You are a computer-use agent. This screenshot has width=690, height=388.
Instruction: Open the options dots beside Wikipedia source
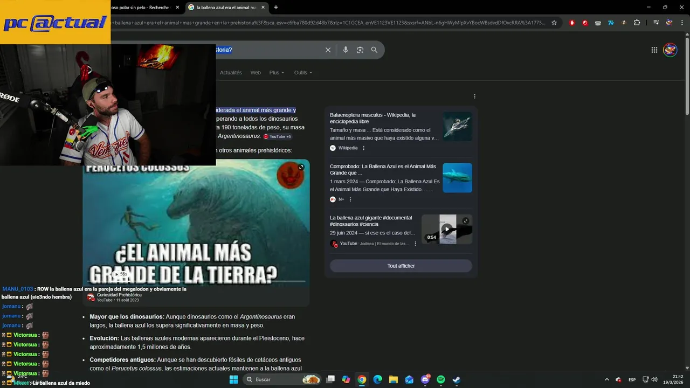click(x=363, y=148)
